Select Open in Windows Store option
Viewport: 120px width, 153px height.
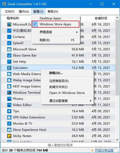(x=67, y=93)
